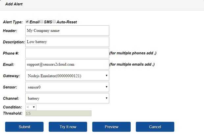Click the empty Phone # field

tap(67, 53)
